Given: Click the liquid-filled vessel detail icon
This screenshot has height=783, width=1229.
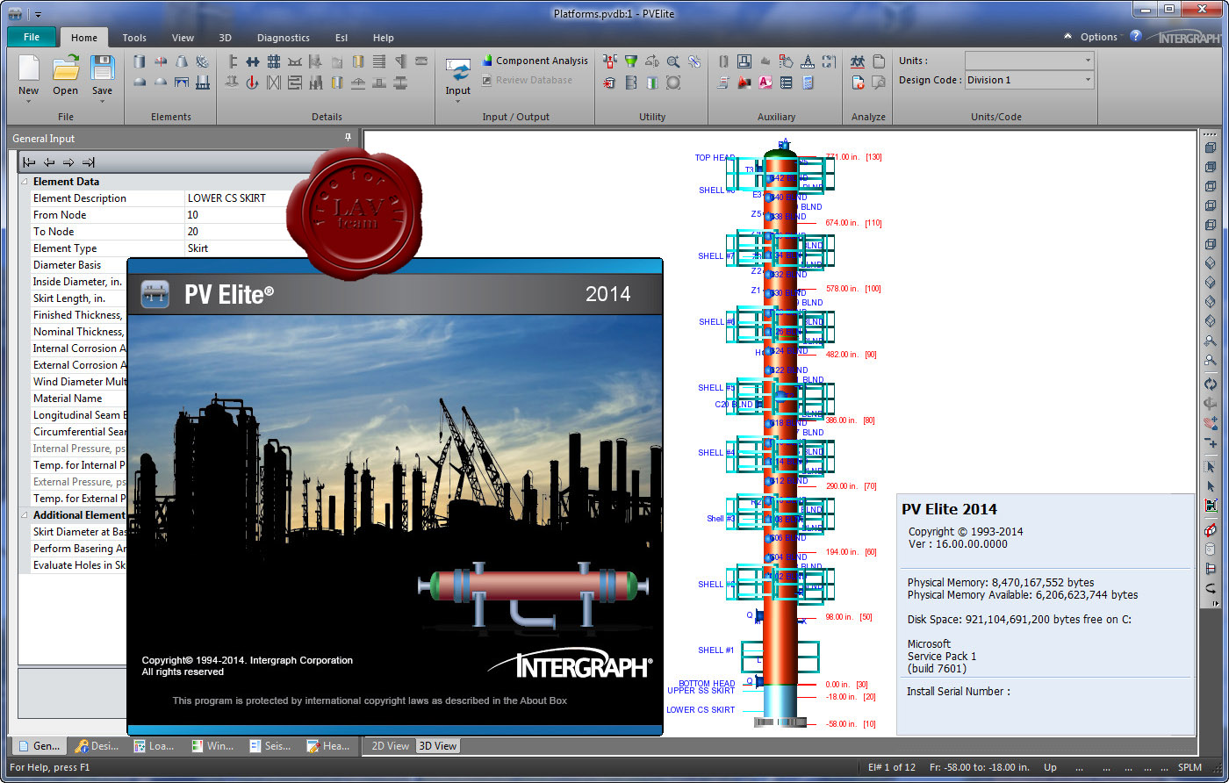Looking at the screenshot, I should (x=336, y=61).
